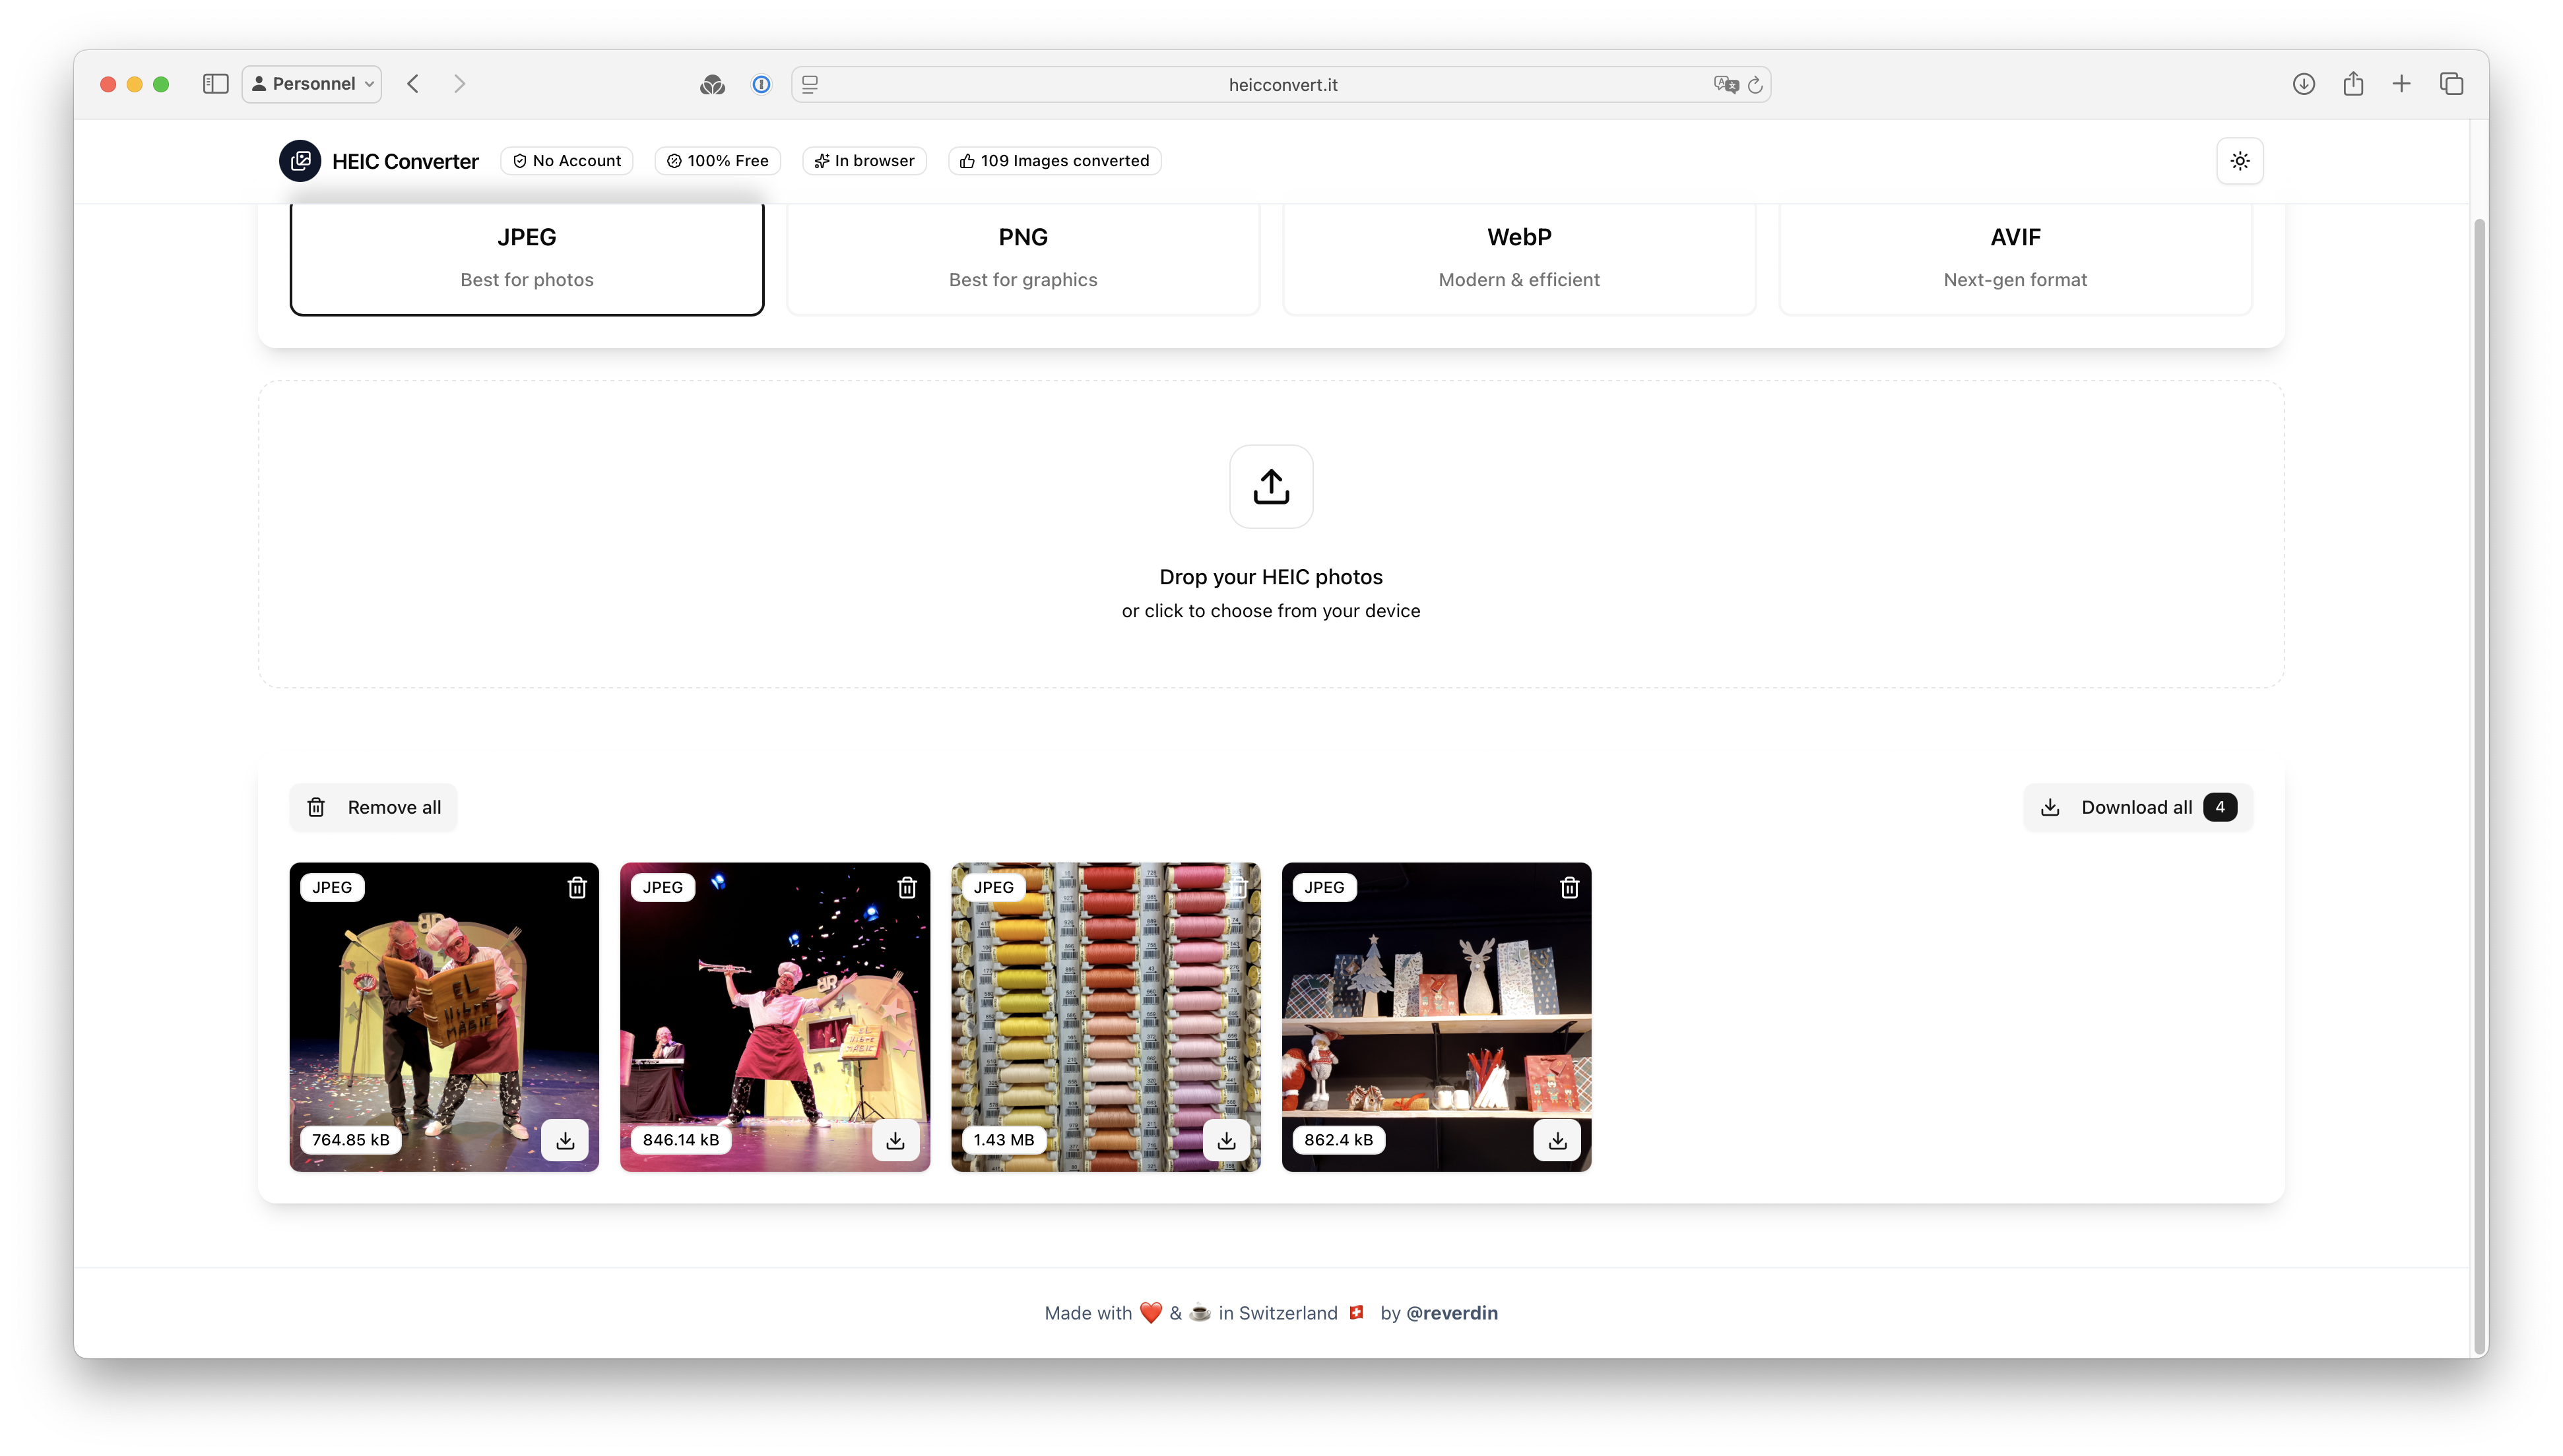Delete the thread spools image via trash icon

pyautogui.click(x=1237, y=887)
